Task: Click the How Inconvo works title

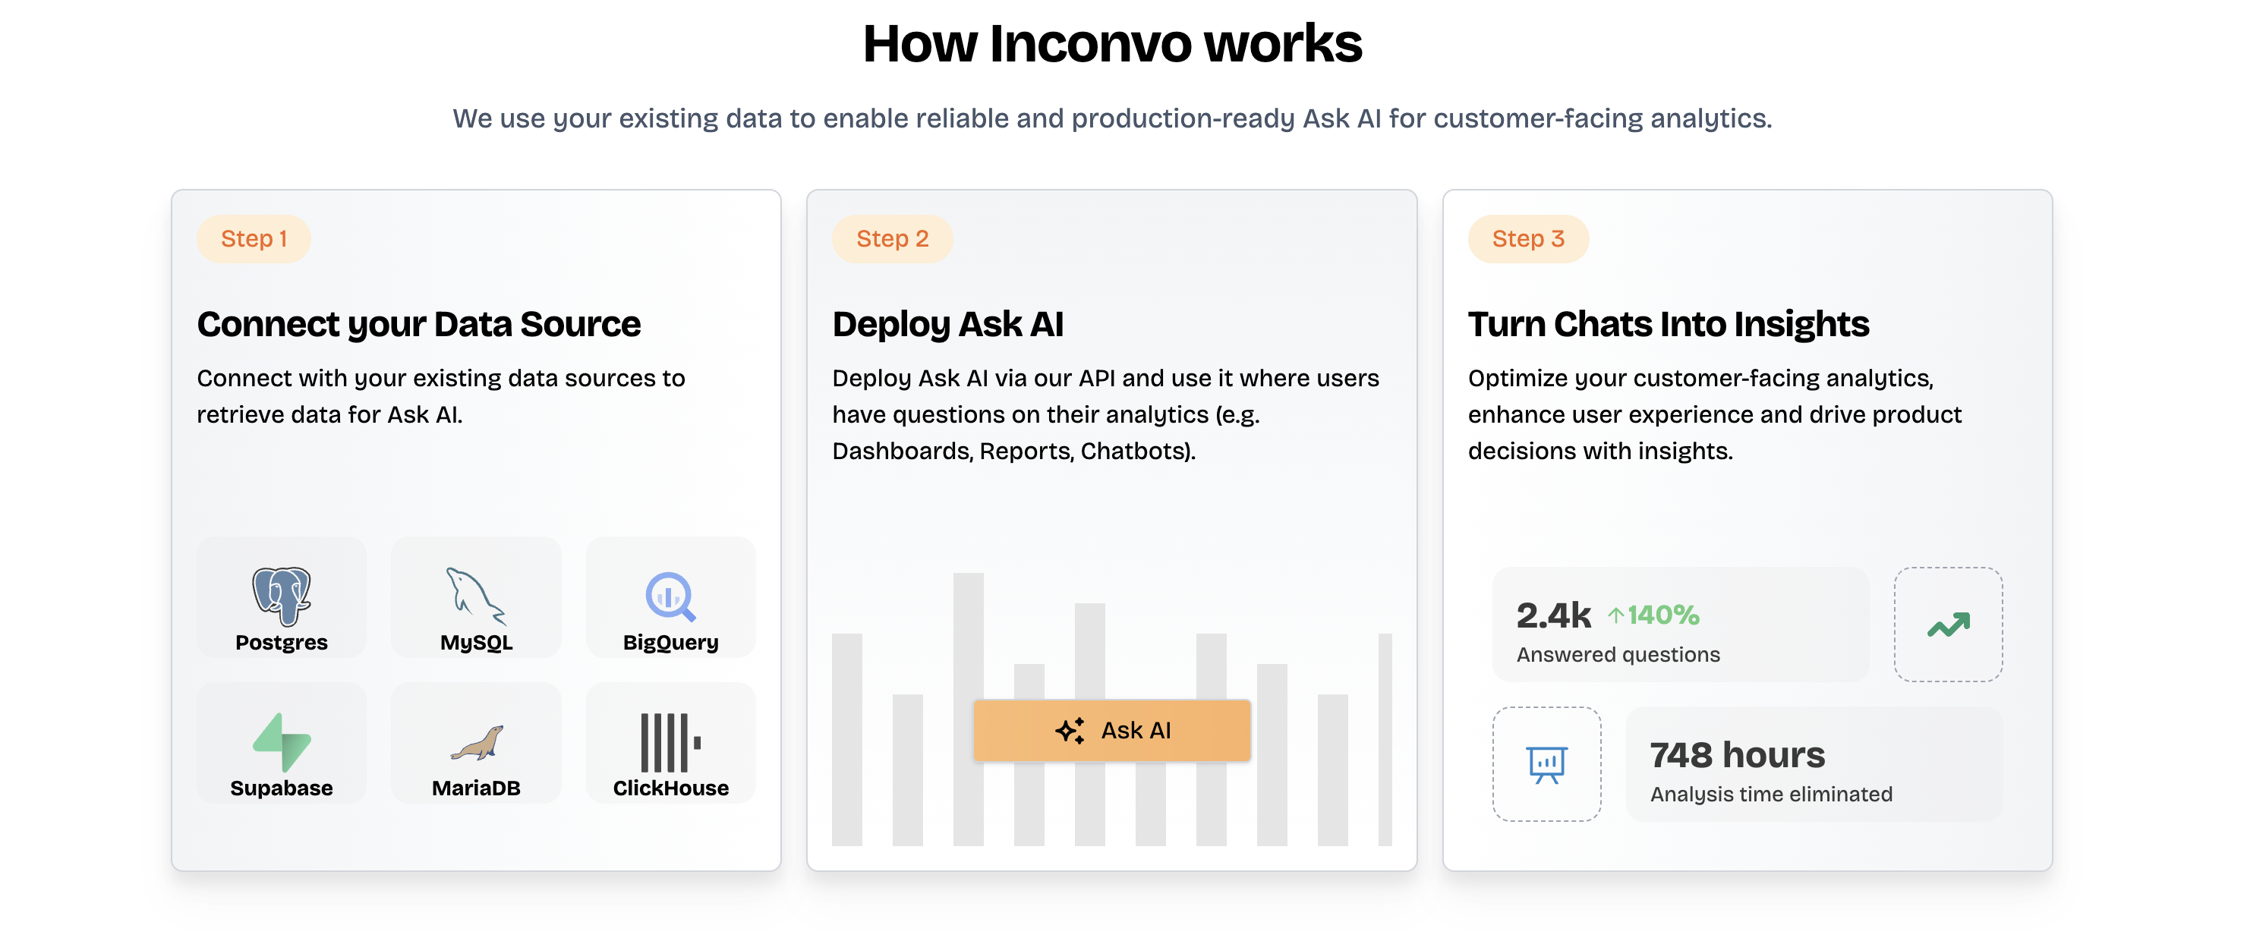Action: click(x=1112, y=43)
